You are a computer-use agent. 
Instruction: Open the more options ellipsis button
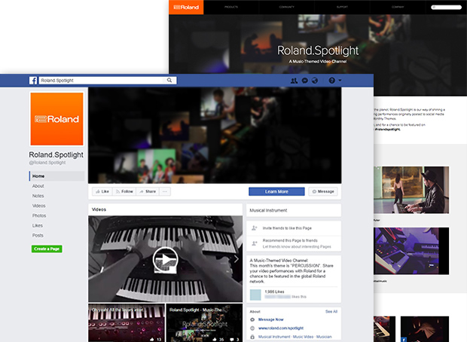pyautogui.click(x=165, y=191)
